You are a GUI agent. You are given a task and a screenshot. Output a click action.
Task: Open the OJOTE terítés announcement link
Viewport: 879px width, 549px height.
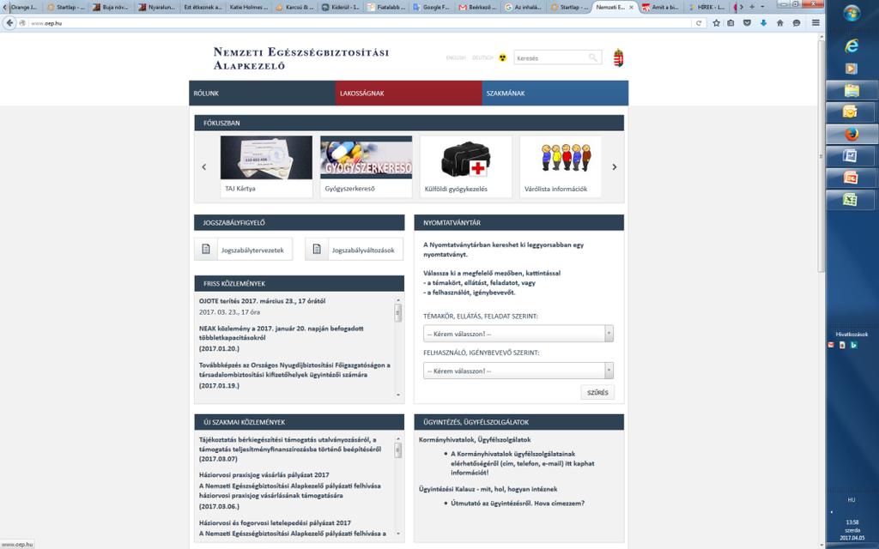tap(263, 301)
